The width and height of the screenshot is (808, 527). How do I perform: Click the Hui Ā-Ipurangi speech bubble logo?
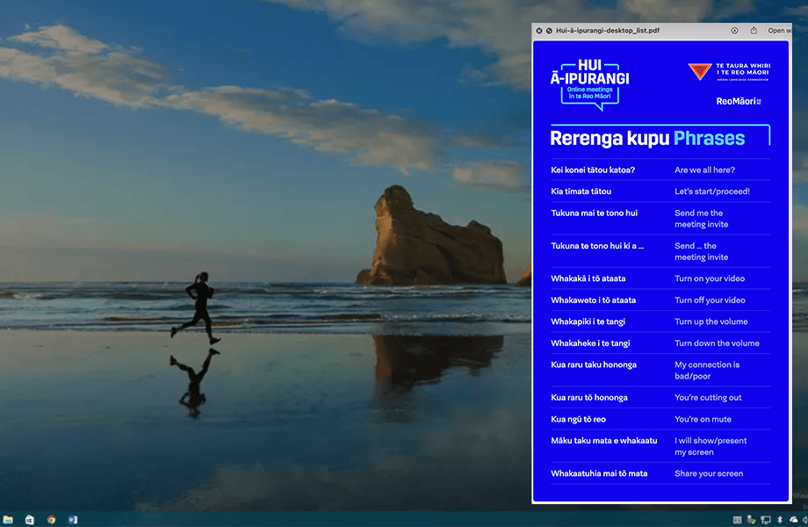(x=589, y=83)
